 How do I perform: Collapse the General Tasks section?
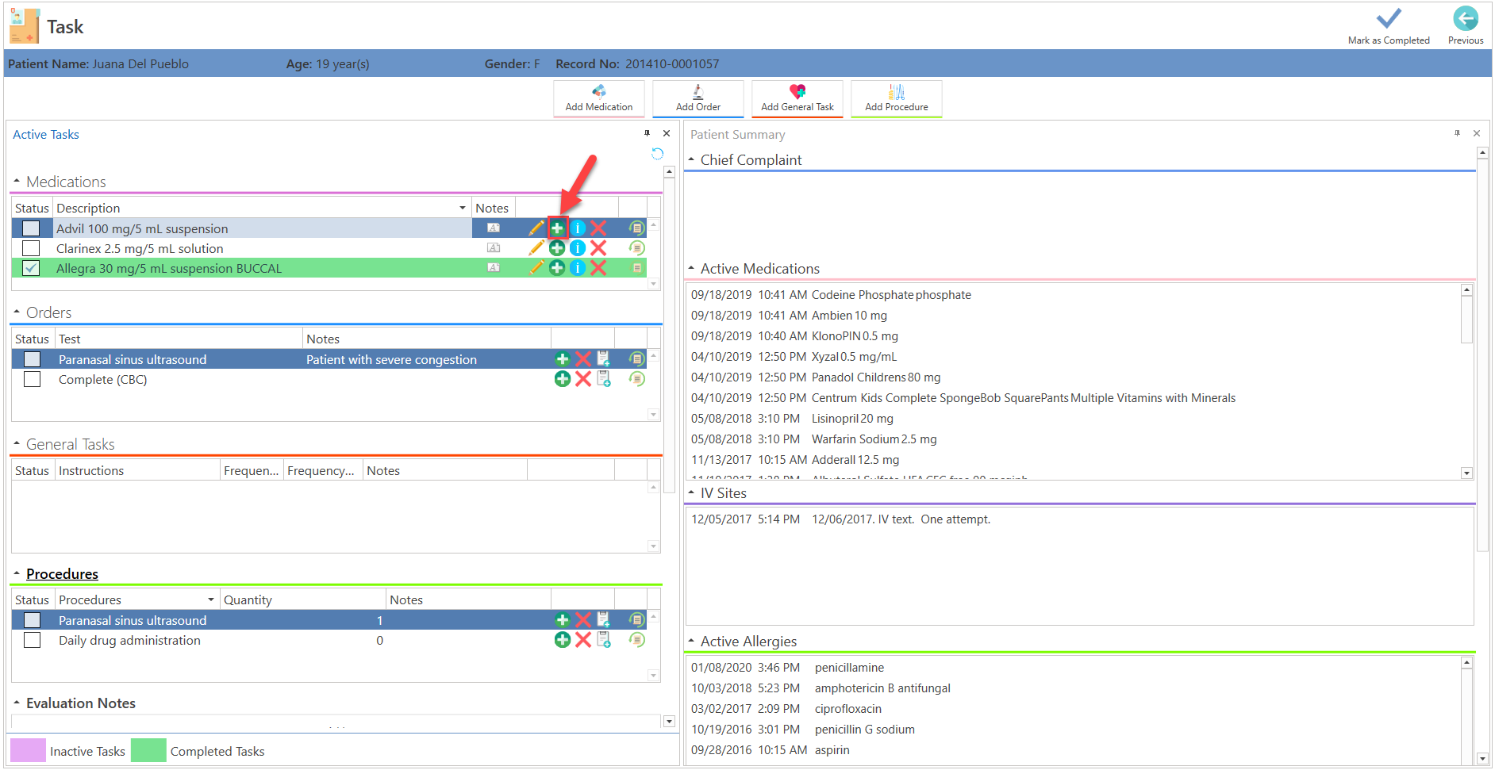coord(17,443)
